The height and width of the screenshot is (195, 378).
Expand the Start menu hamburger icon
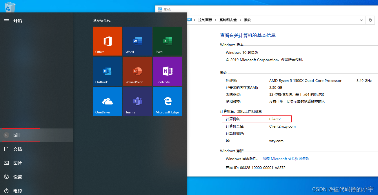pyautogui.click(x=6, y=21)
